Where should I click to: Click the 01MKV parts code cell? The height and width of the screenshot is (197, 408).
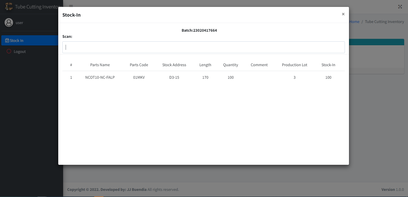pyautogui.click(x=139, y=77)
